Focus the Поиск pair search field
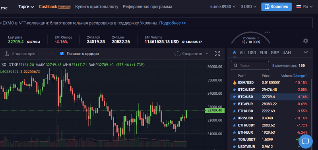This screenshot has width=318, height=150. [250, 66]
